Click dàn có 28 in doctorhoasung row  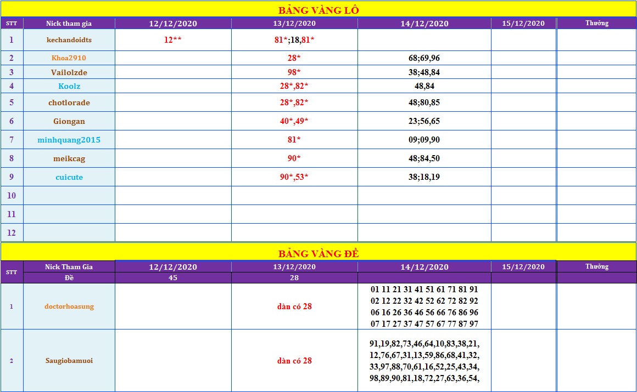[x=294, y=306]
